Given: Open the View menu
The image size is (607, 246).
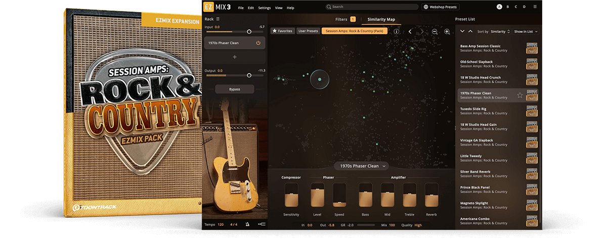Looking at the screenshot, I should pyautogui.click(x=279, y=8).
